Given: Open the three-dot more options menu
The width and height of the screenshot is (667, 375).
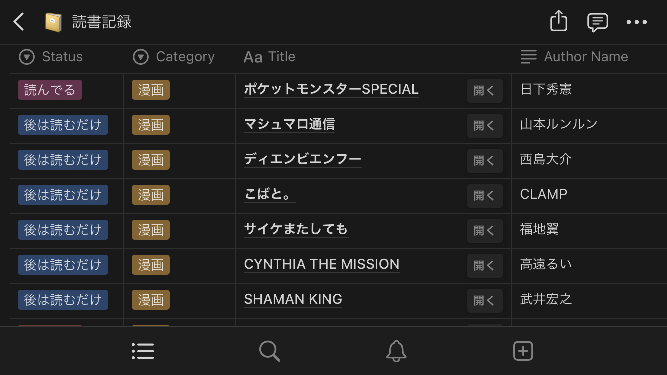Looking at the screenshot, I should pos(636,22).
